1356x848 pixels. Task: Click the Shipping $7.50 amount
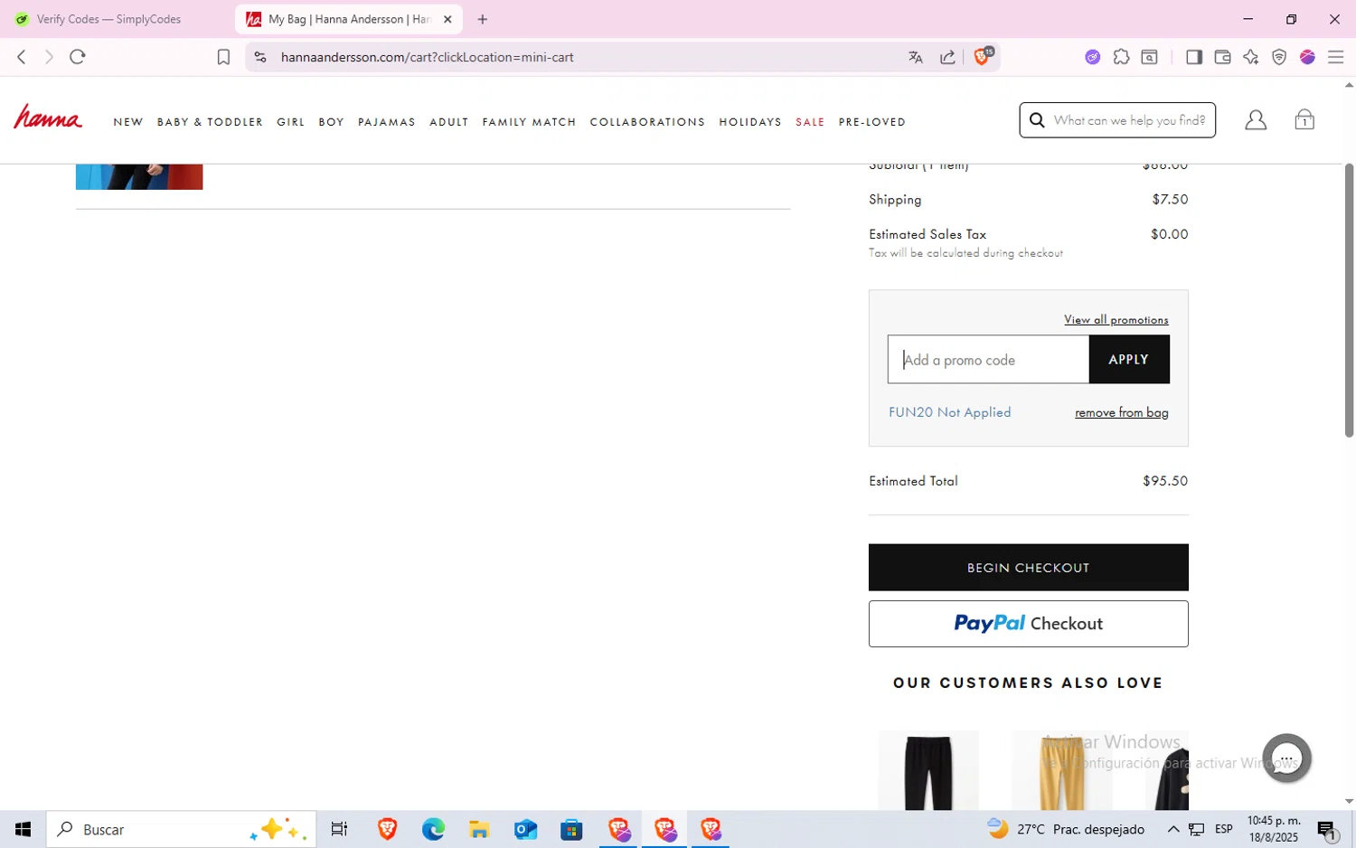tap(1170, 199)
